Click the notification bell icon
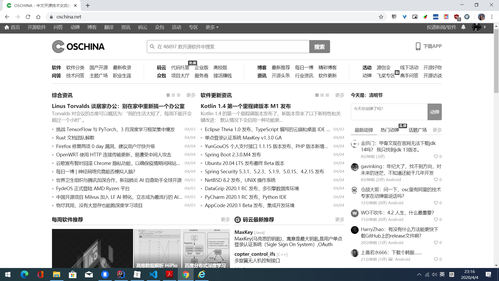This screenshot has height=281, width=499. coord(463,27)
